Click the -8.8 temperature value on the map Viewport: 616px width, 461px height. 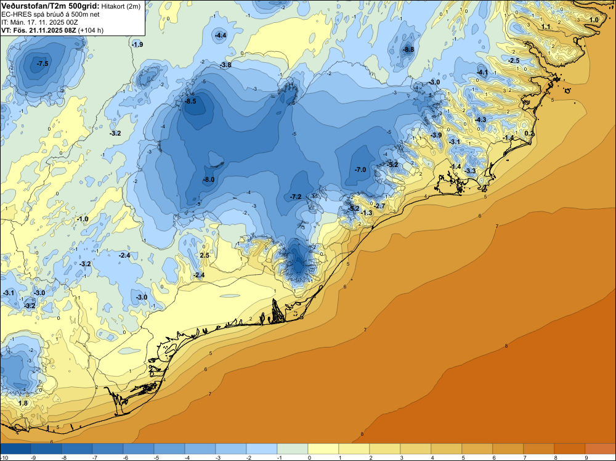click(408, 49)
